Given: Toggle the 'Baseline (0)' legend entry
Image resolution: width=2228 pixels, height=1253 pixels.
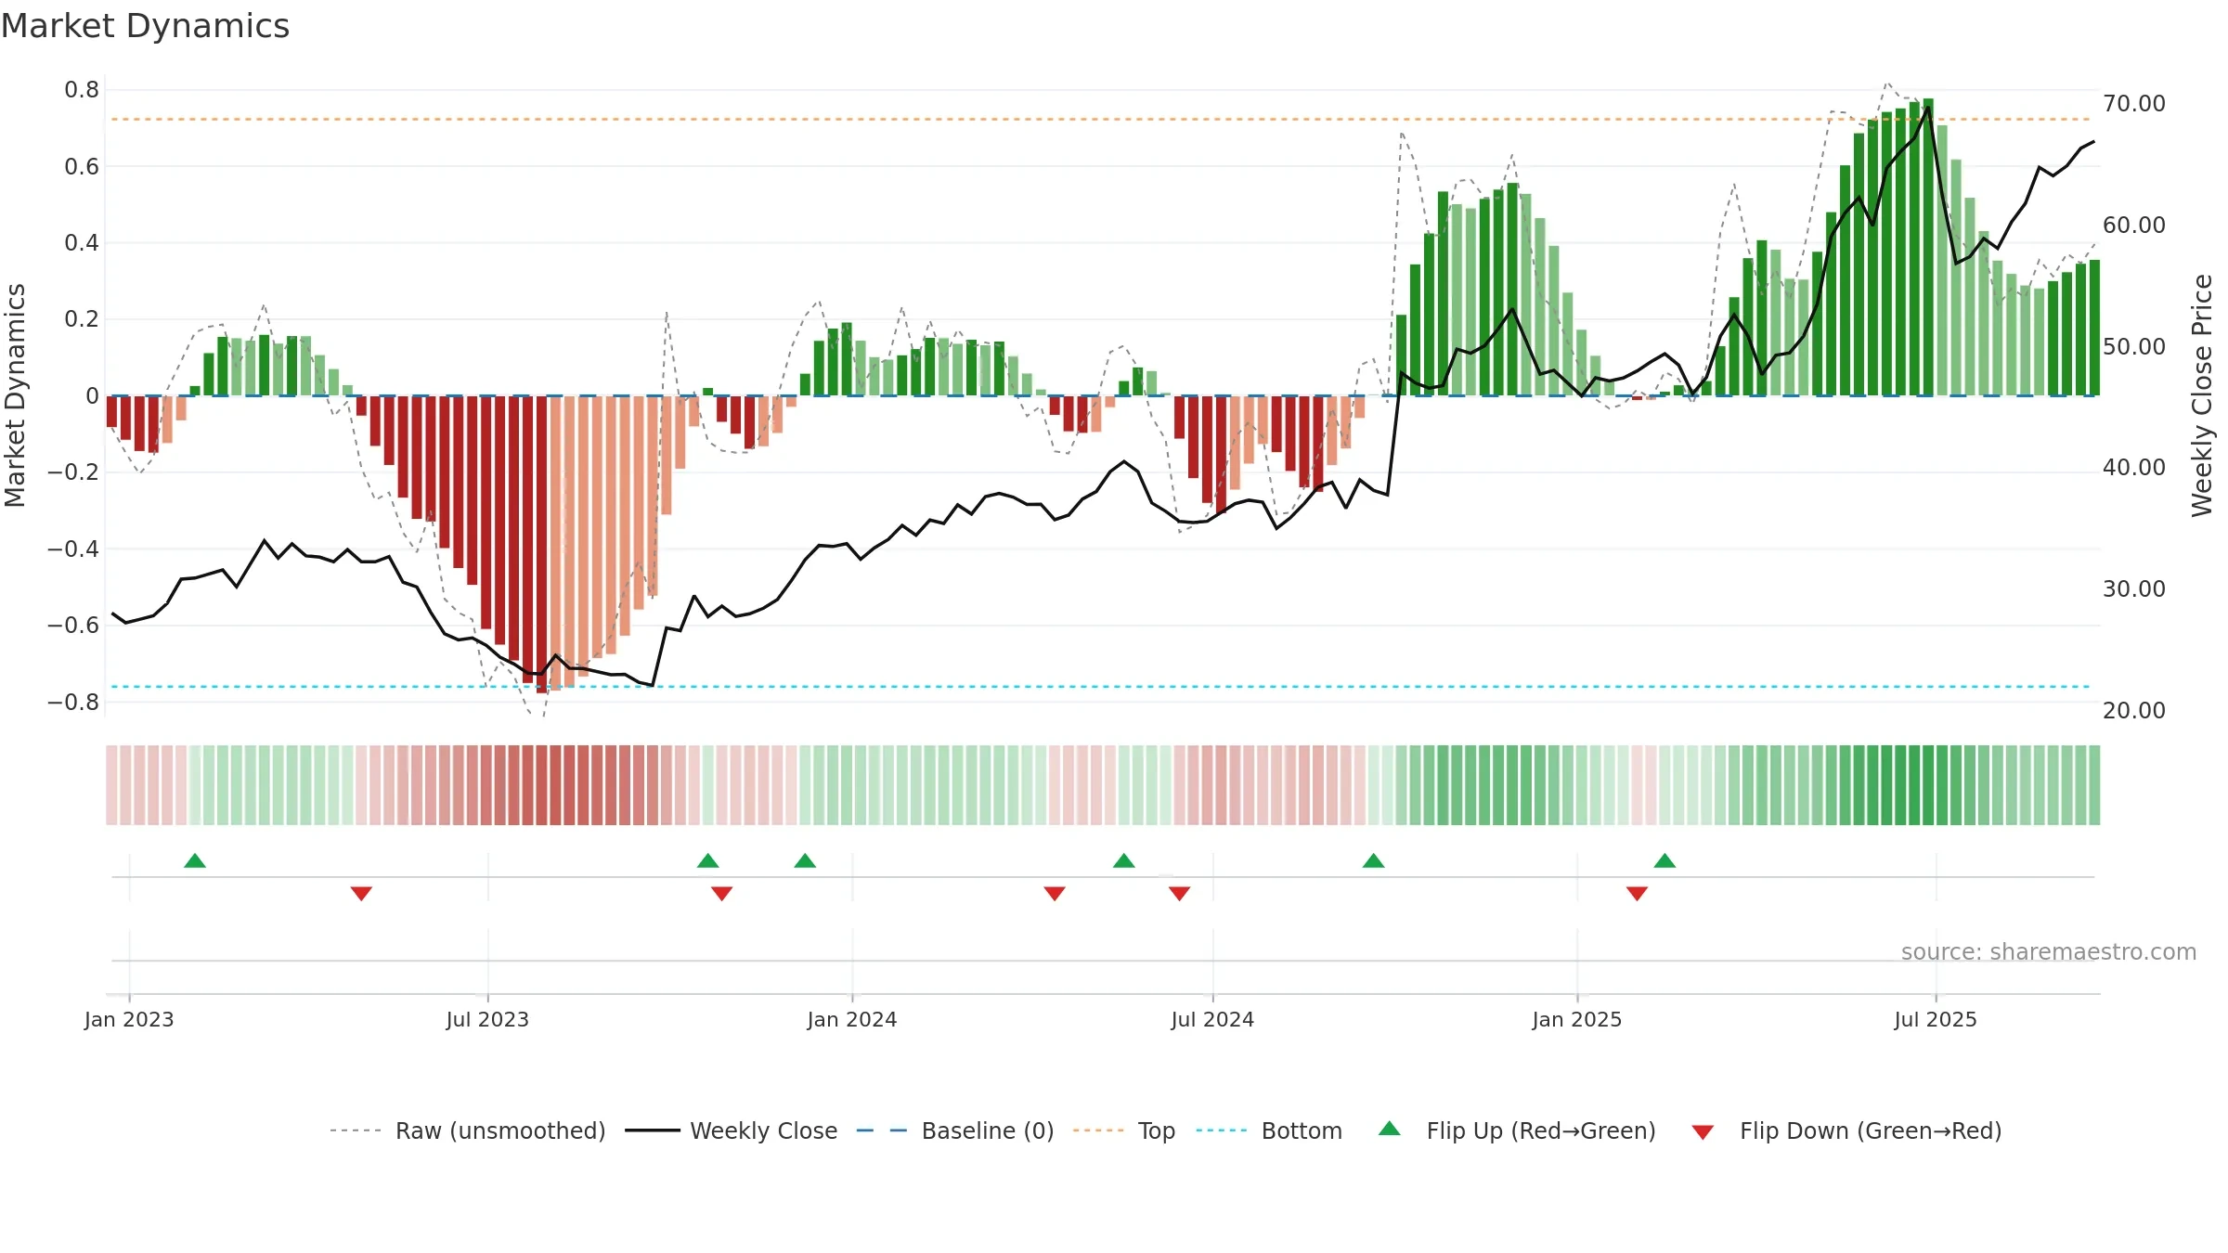Looking at the screenshot, I should (988, 1130).
